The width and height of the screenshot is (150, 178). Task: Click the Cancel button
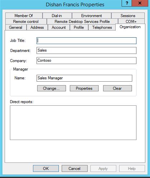75,169
